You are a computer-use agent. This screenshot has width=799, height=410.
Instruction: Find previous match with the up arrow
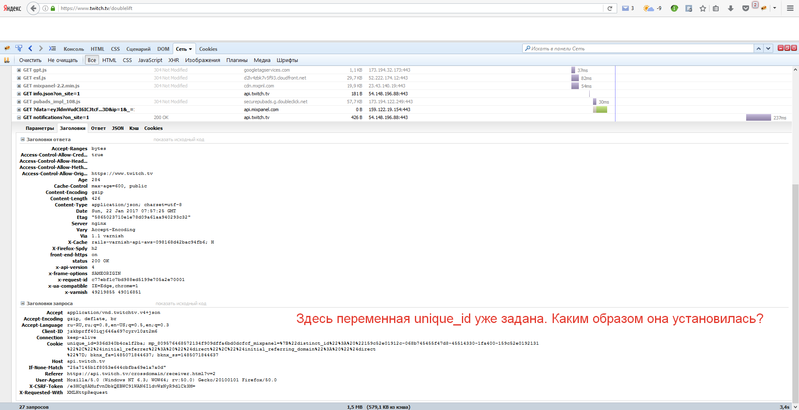coord(759,49)
